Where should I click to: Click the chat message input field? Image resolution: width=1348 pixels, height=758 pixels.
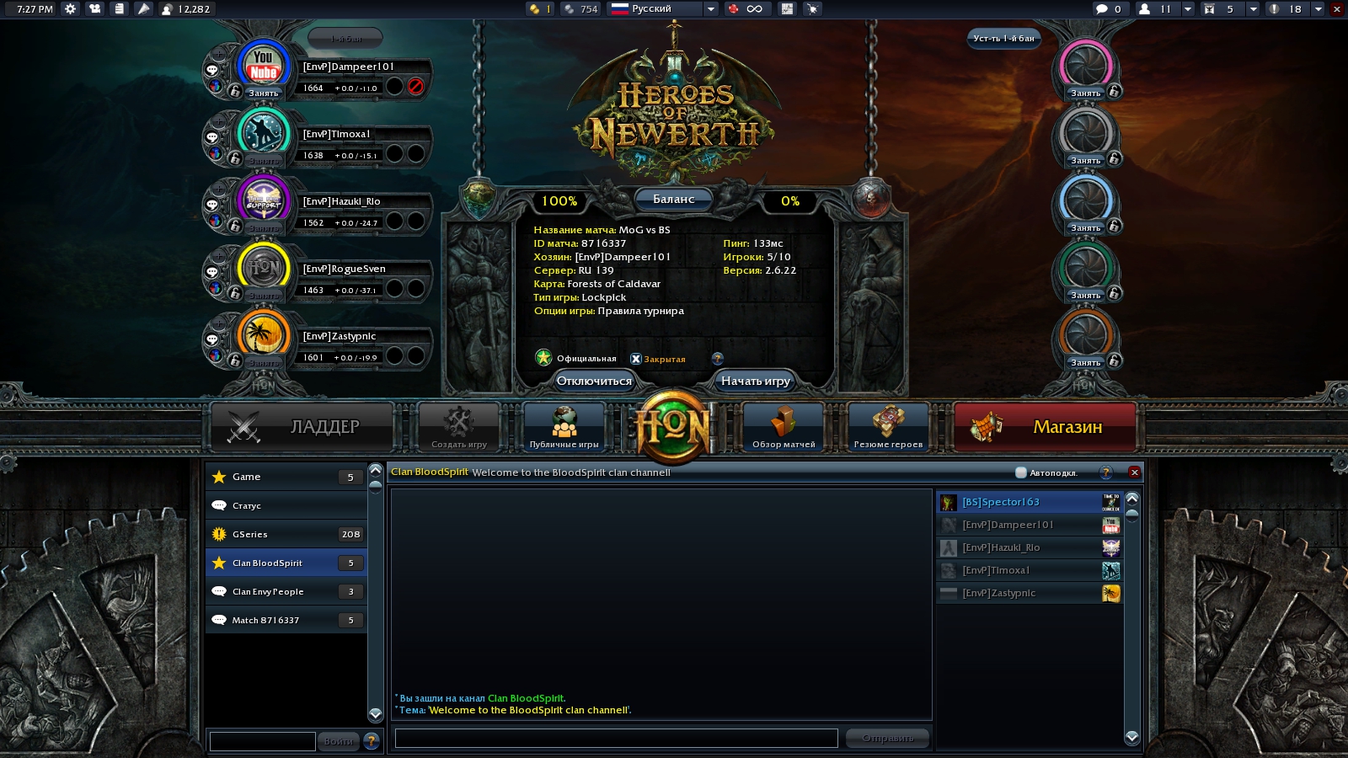tap(617, 738)
